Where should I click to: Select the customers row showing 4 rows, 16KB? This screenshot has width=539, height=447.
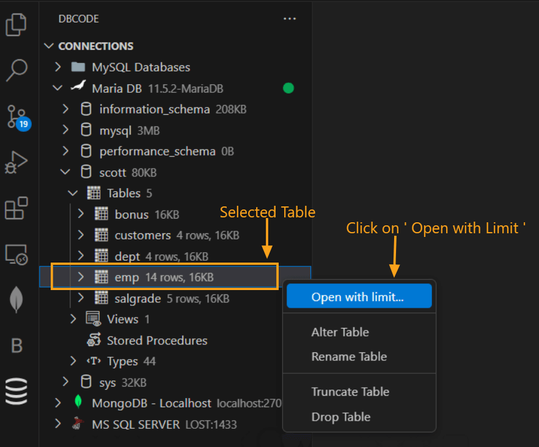175,235
